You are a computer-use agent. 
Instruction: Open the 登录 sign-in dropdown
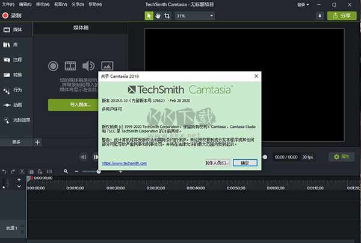pos(303,5)
